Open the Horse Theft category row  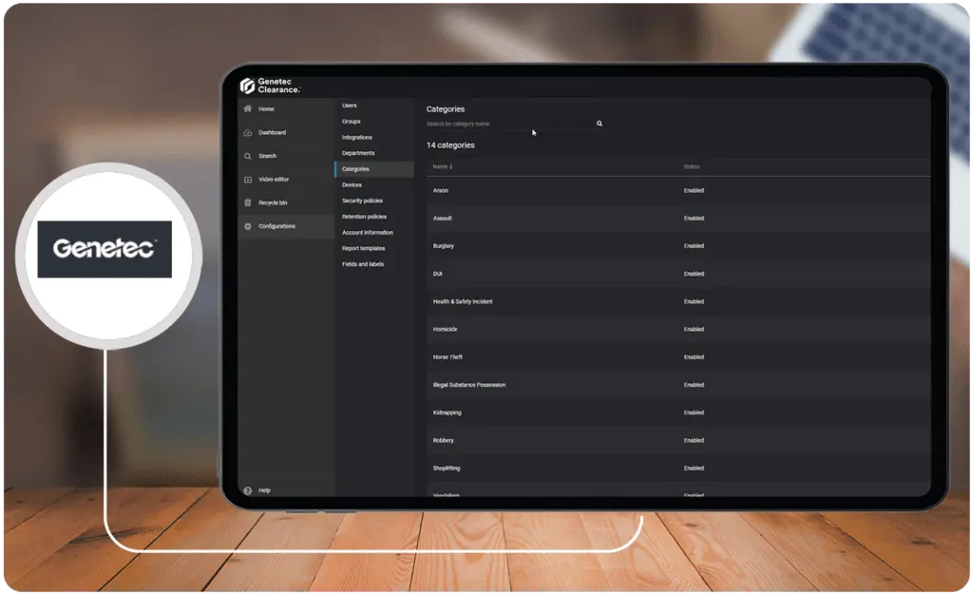(x=678, y=357)
